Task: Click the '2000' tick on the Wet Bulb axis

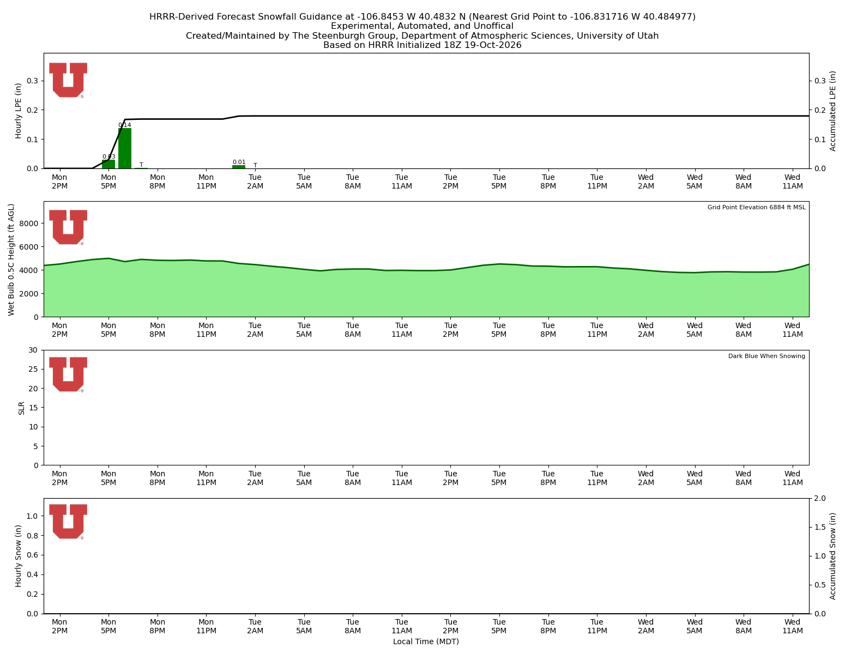Action: (x=30, y=294)
